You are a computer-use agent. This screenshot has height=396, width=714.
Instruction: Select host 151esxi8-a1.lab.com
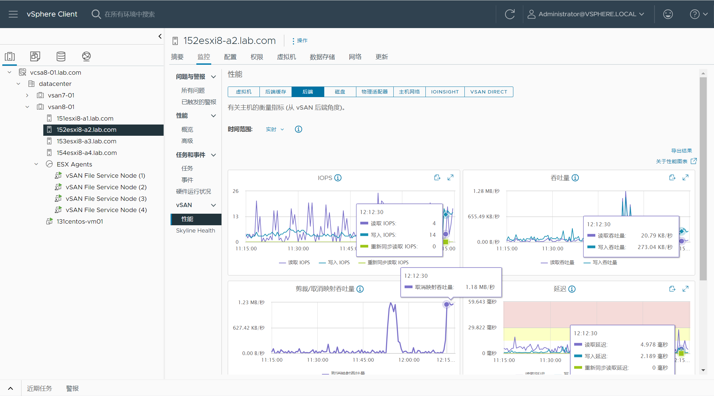85,118
